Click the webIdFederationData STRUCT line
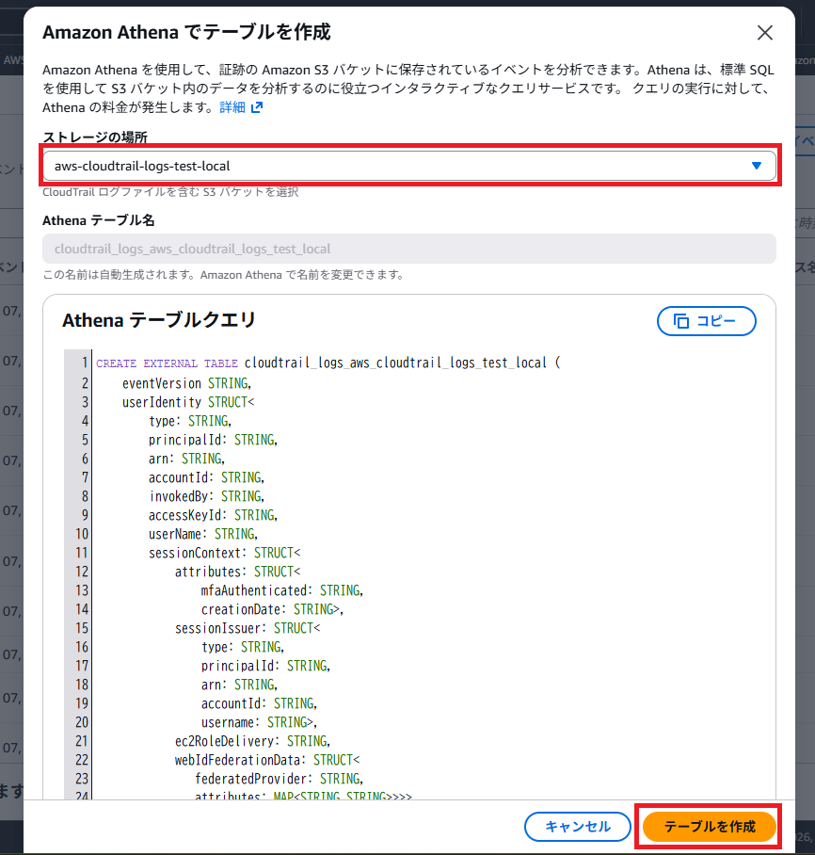Image resolution: width=815 pixels, height=855 pixels. [267, 760]
